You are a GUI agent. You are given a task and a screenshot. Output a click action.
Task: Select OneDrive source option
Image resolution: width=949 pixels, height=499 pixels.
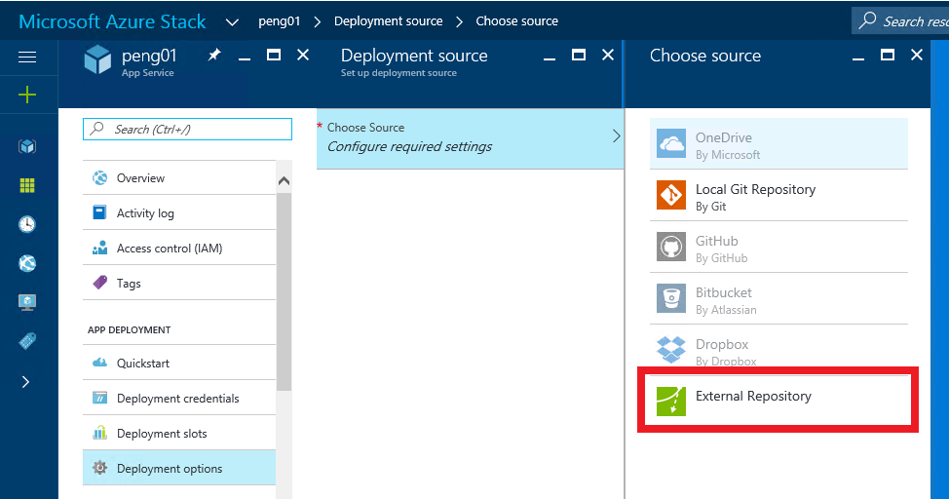[x=778, y=144]
